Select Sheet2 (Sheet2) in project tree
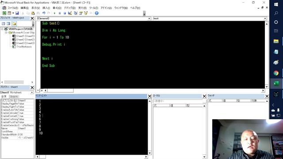Image resolution: width=283 pixels, height=159 pixels. [x=23, y=39]
